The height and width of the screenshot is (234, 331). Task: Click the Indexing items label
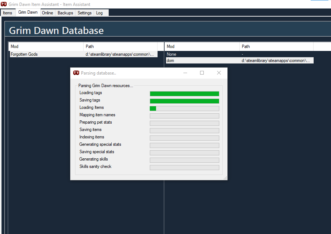click(92, 137)
